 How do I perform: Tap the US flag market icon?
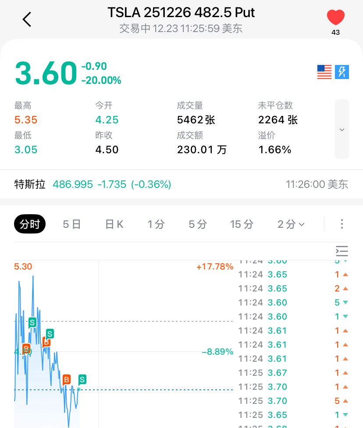tap(324, 72)
